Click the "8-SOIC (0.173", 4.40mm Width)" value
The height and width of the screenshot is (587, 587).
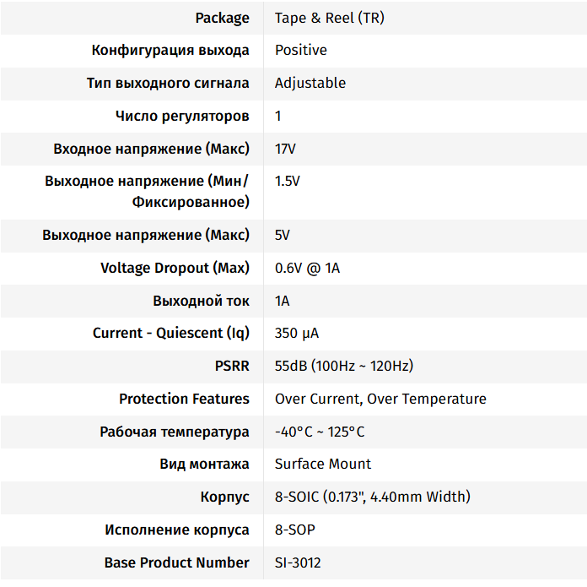click(373, 497)
